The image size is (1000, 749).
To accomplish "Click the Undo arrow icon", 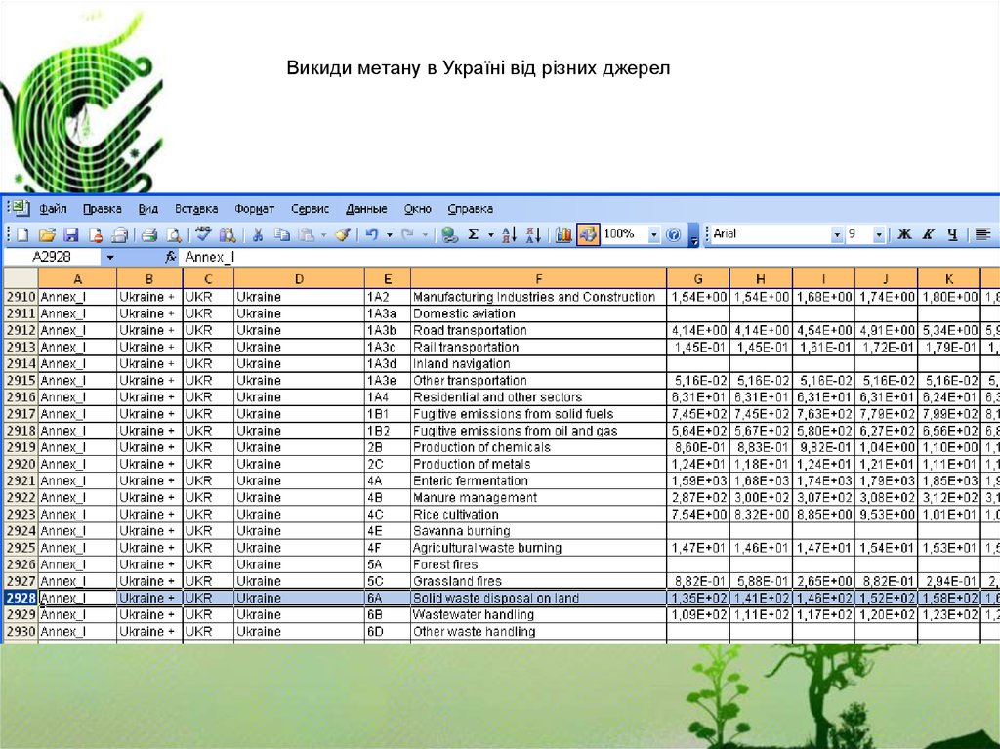I will [x=371, y=234].
